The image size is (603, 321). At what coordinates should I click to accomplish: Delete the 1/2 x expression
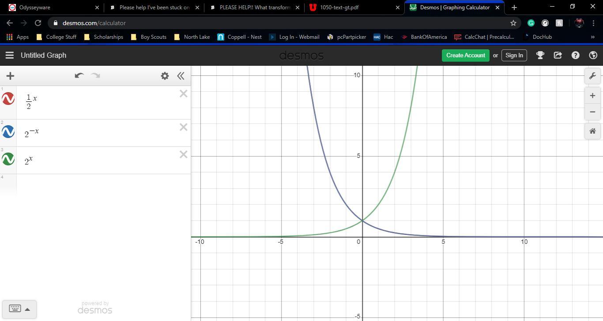(x=183, y=93)
